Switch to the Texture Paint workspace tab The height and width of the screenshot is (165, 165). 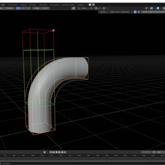[13, 5]
